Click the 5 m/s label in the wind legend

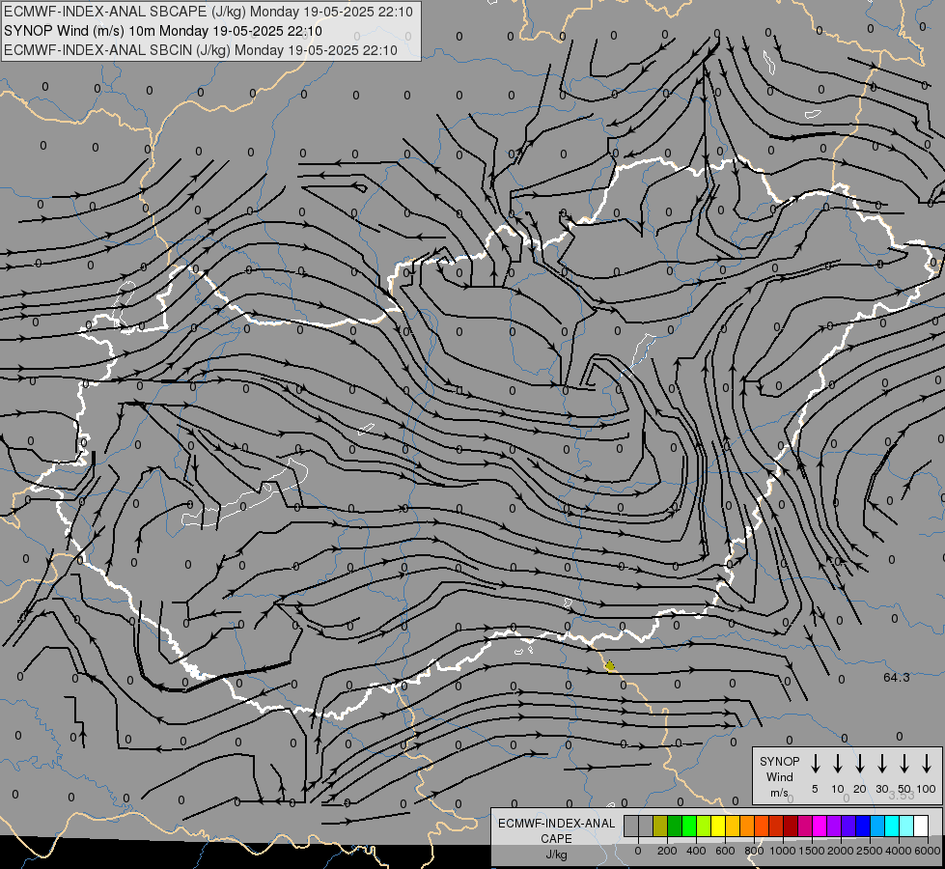point(815,789)
